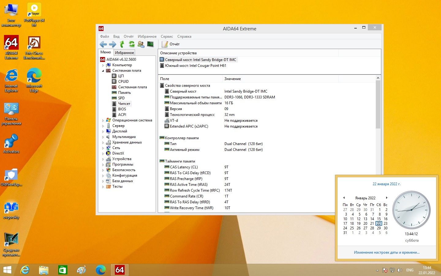The width and height of the screenshot is (441, 276).
Task: Click the Windows Start button
Action: pos(7,270)
